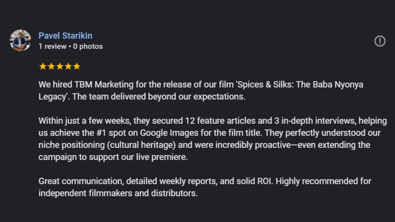Click the second star in the rating
This screenshot has height=222, width=395.
point(51,66)
